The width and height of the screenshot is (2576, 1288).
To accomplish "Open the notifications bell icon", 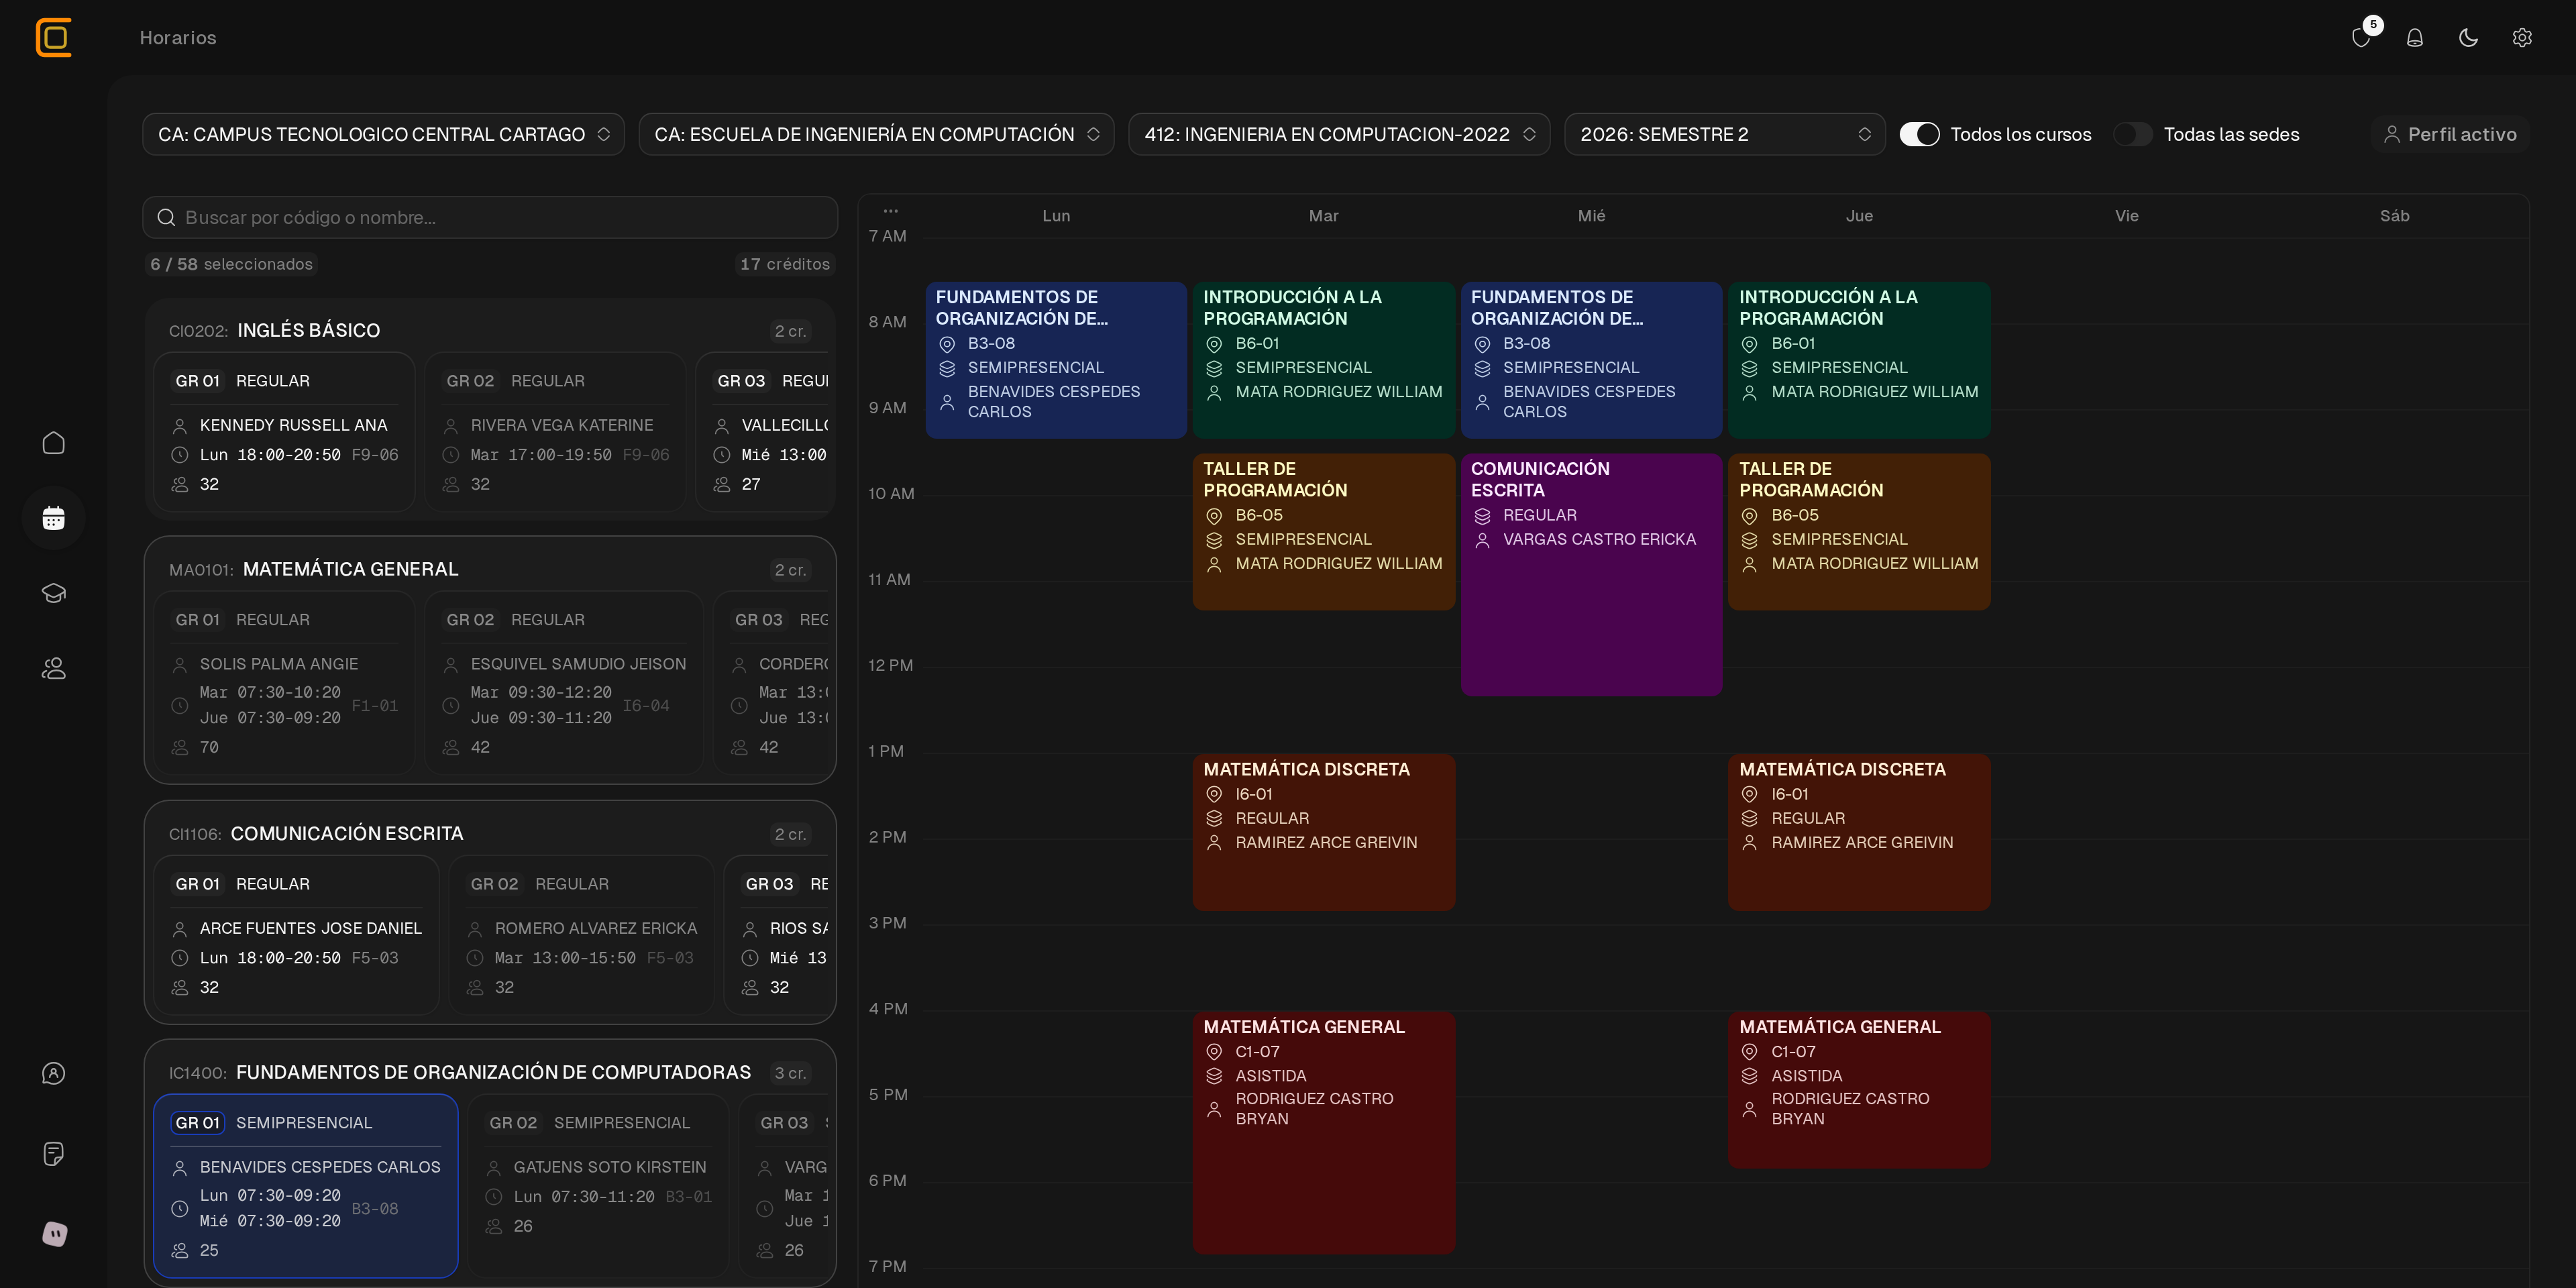I will click(x=2415, y=38).
